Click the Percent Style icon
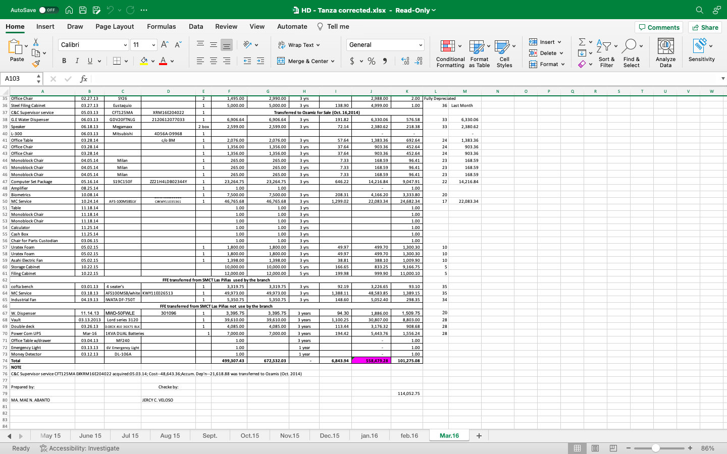 [372, 61]
